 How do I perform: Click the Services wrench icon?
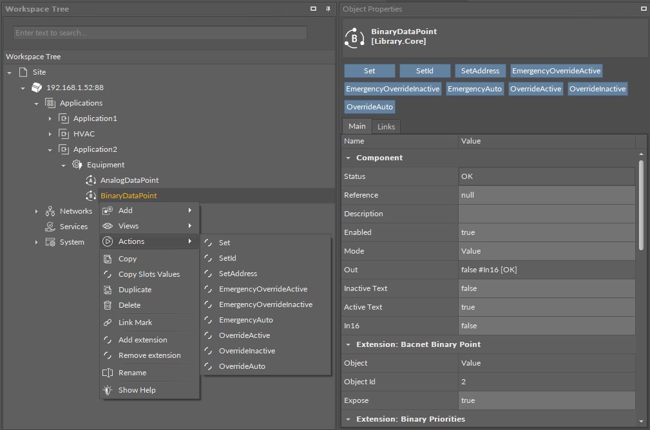coord(50,227)
